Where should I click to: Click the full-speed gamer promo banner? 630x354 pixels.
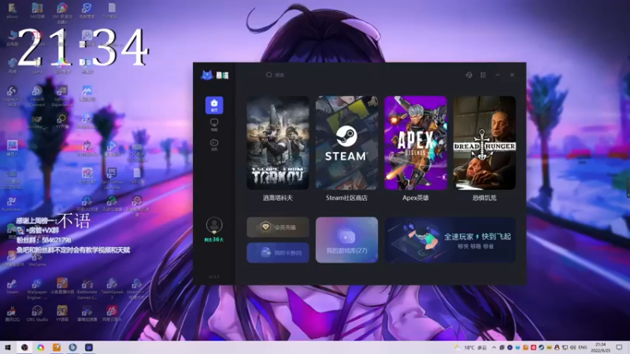pyautogui.click(x=450, y=240)
